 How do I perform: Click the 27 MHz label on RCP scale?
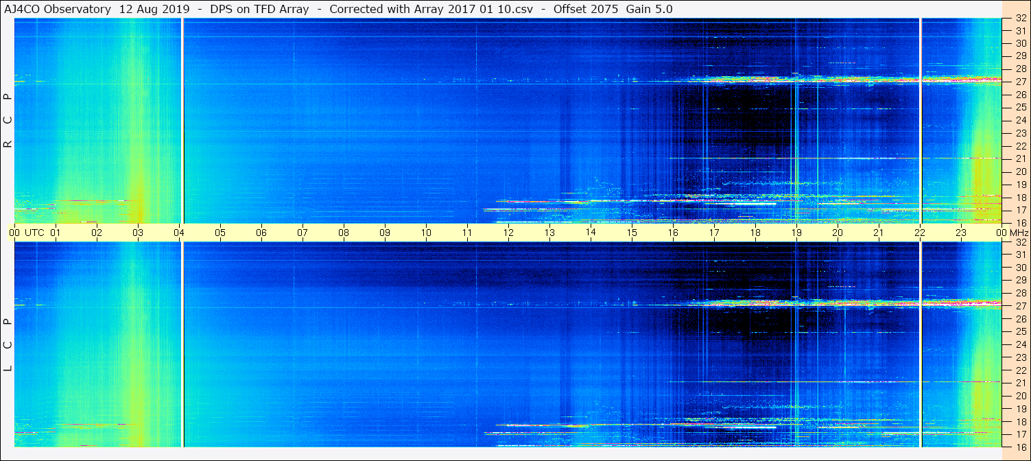pos(1020,82)
